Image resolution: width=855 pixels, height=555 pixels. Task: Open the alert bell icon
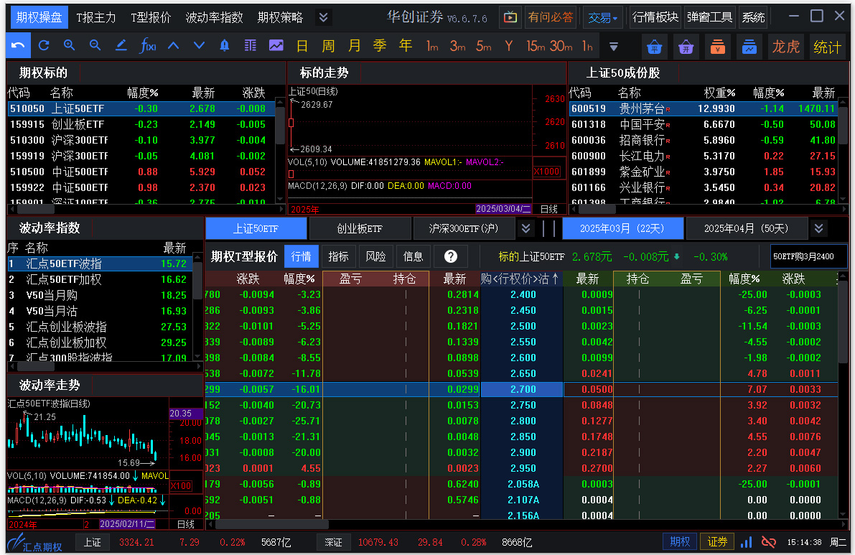[x=225, y=46]
